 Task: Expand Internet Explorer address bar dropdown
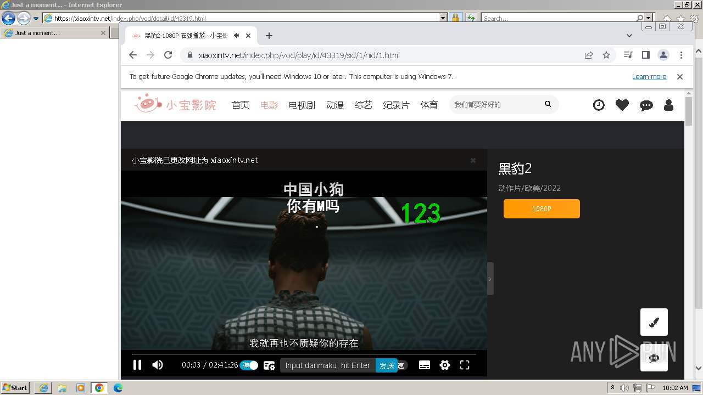[443, 18]
